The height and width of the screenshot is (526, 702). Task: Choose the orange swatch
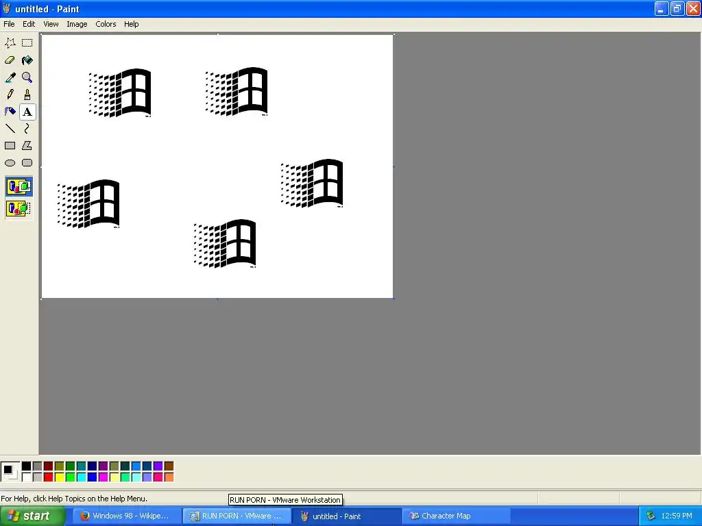(x=169, y=477)
